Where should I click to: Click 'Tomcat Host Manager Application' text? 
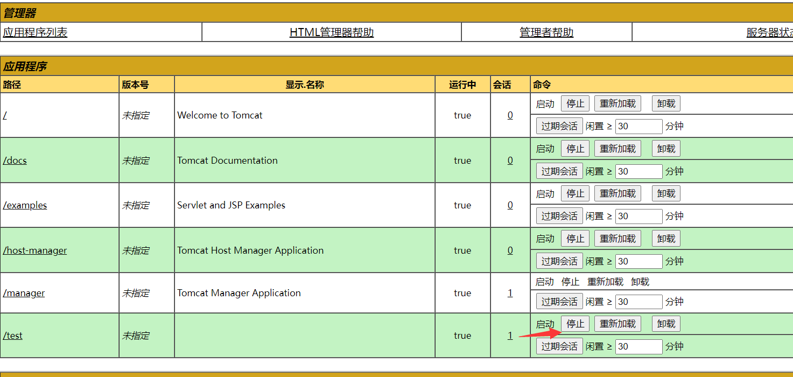pyautogui.click(x=250, y=250)
